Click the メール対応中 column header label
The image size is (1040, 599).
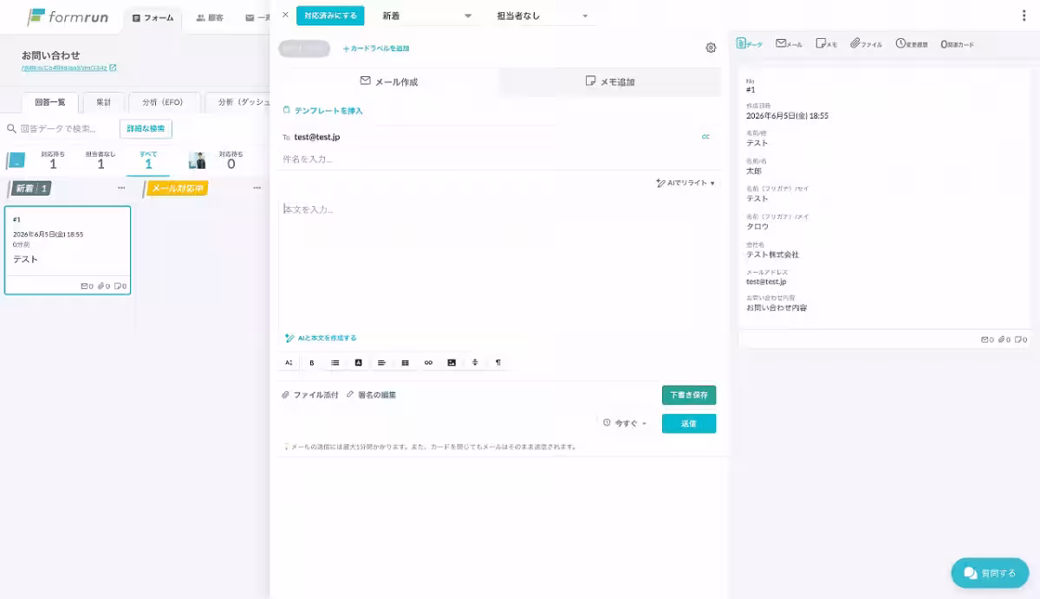tap(177, 188)
